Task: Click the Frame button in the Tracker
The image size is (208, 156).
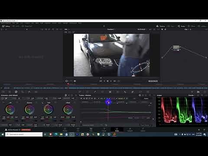Action: [x=146, y=98]
